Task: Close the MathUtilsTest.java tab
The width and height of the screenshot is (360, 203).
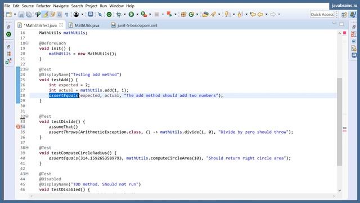Action: click(x=61, y=25)
